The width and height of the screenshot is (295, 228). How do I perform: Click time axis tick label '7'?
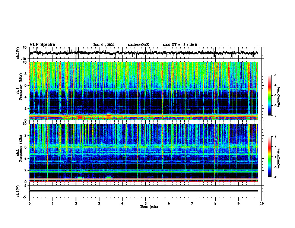tap(192, 203)
